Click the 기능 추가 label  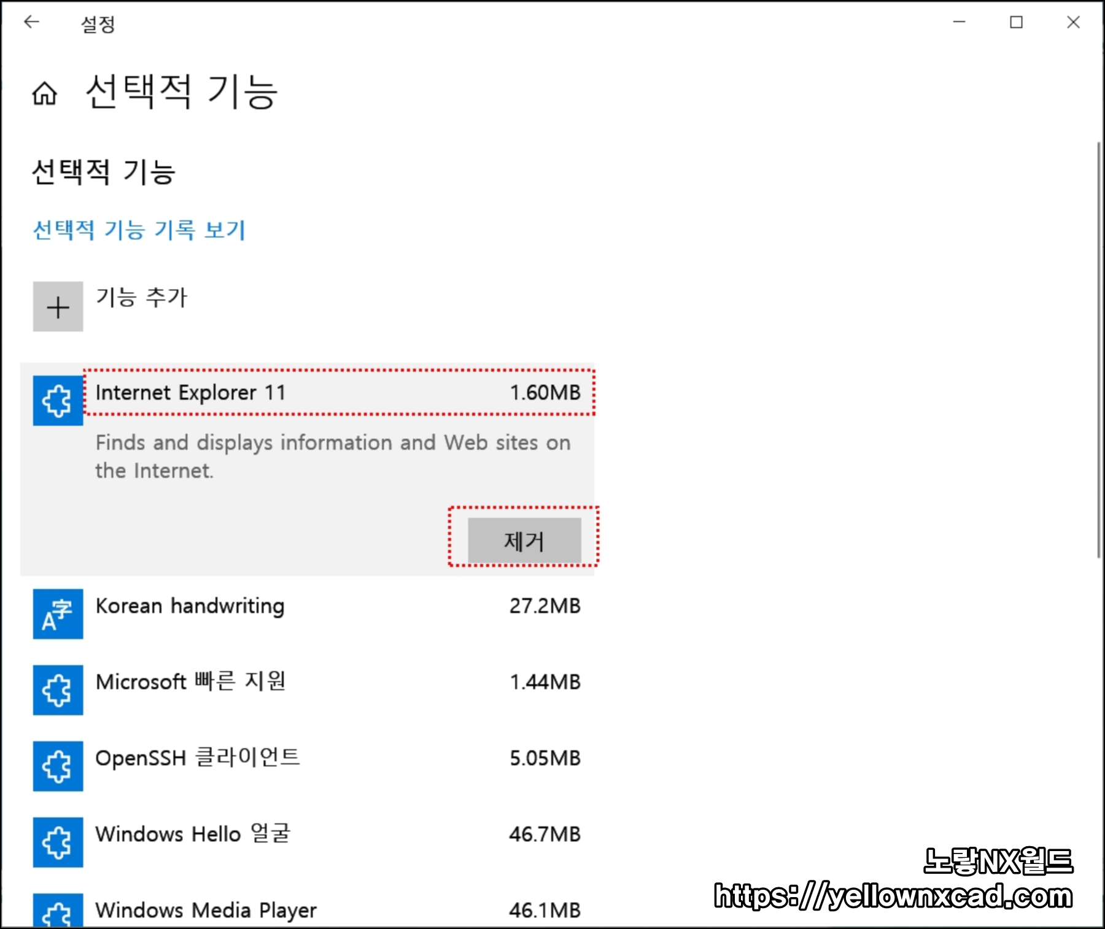coord(142,298)
